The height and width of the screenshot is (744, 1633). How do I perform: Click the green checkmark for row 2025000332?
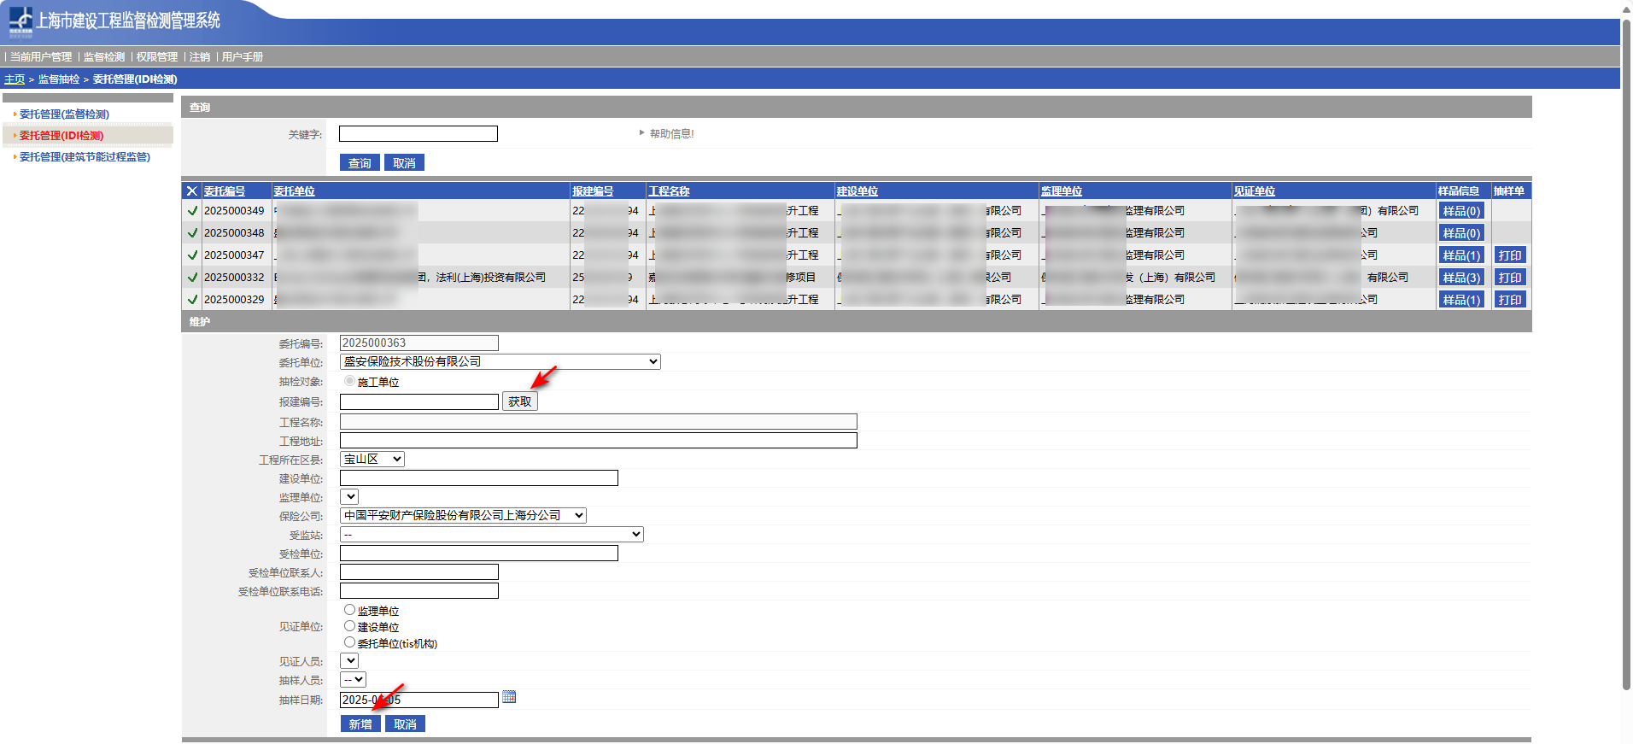pos(192,278)
